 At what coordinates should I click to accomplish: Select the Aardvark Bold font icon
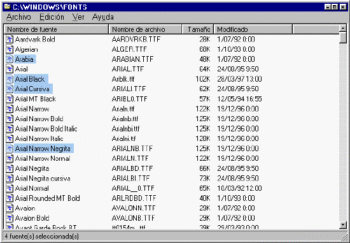(x=10, y=40)
